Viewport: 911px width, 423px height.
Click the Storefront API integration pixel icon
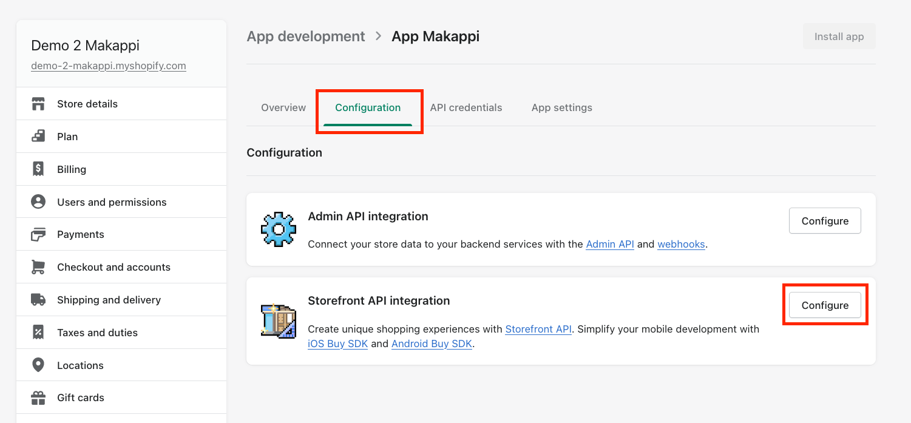pyautogui.click(x=279, y=320)
